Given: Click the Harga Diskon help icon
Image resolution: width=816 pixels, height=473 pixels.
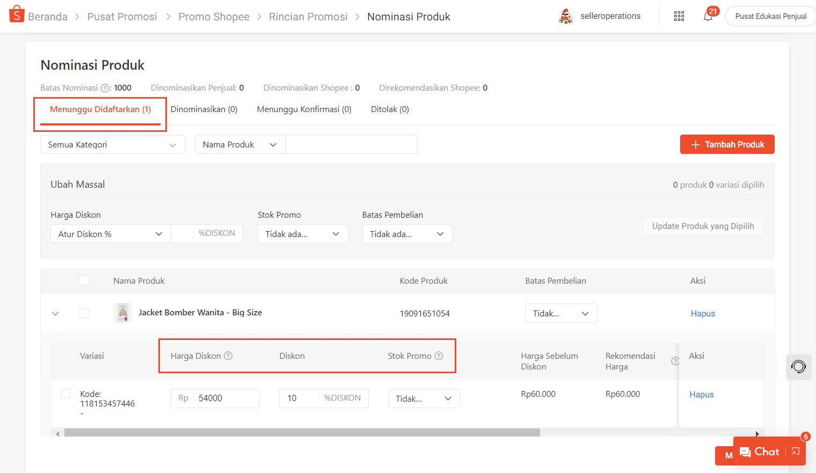Looking at the screenshot, I should [x=228, y=356].
